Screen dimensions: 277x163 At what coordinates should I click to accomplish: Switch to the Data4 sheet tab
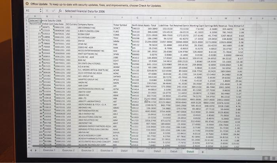pyautogui.click(x=174, y=151)
